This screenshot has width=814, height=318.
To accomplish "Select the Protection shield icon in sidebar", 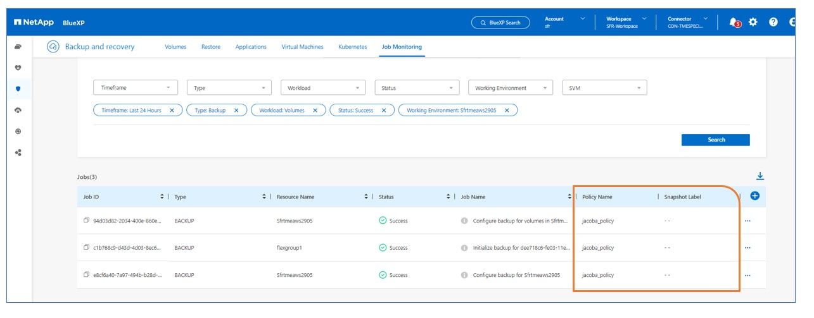I will pos(18,89).
